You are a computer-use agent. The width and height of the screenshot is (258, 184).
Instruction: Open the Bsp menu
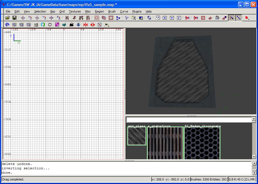point(53,11)
